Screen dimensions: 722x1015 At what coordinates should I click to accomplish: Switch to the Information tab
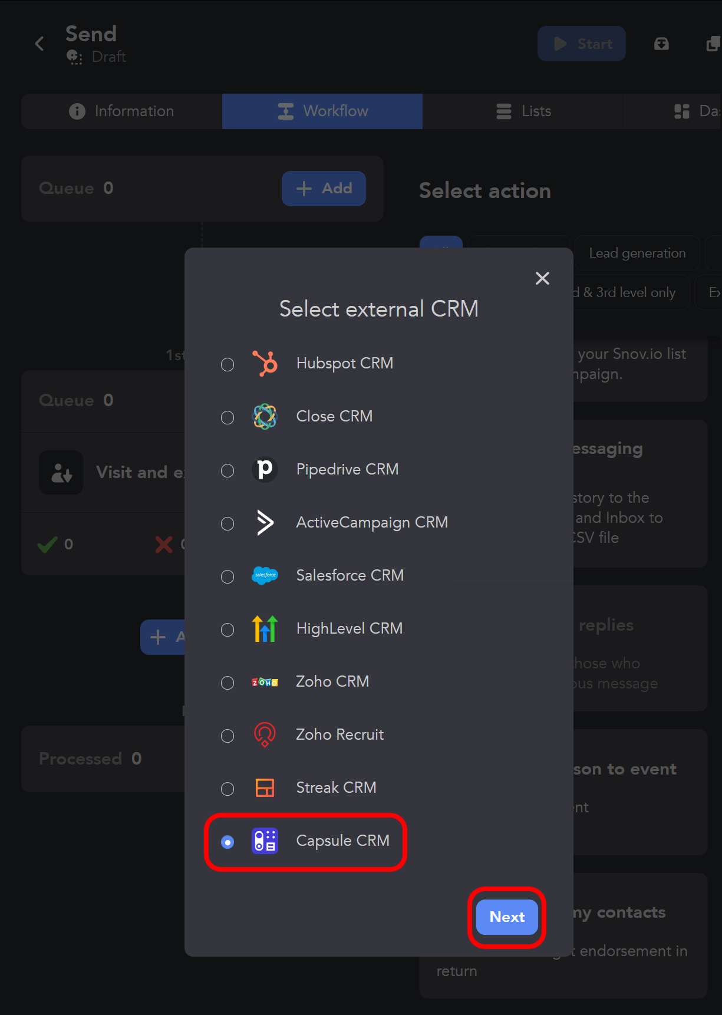click(121, 111)
